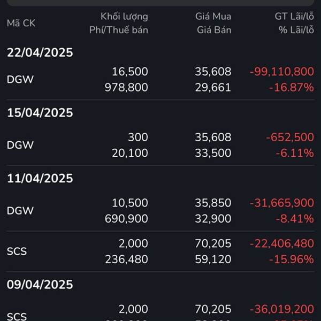Image resolution: width=321 pixels, height=321 pixels.
Task: Open the DGW ticker dated 22/04/2025
Action: [20, 79]
